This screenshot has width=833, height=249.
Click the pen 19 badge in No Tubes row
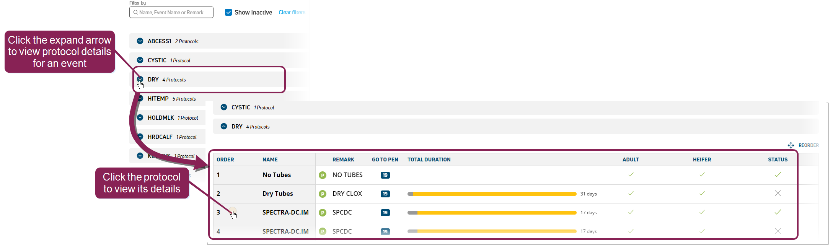[x=385, y=175]
